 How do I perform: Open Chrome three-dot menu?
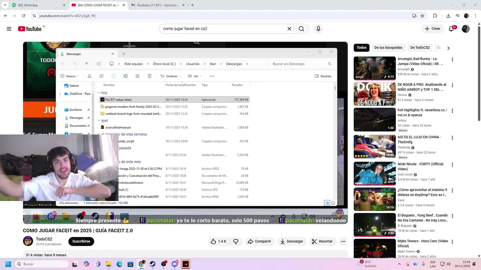[x=475, y=16]
